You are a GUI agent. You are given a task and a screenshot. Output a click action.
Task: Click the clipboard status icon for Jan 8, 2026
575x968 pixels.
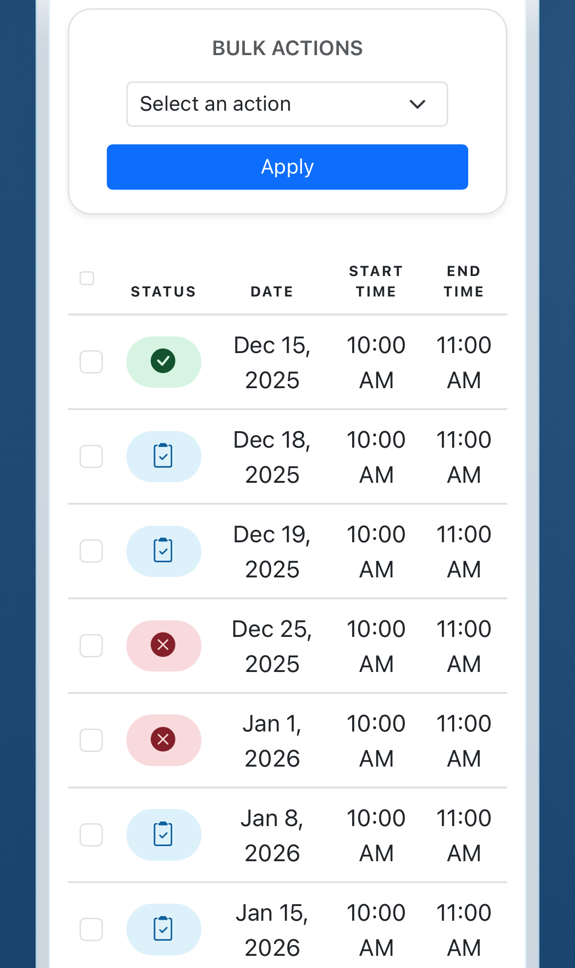click(163, 834)
